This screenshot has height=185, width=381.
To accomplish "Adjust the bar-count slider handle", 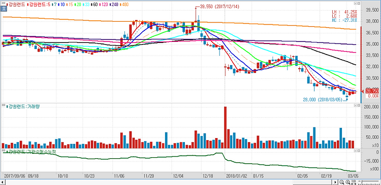I will tap(362, 182).
